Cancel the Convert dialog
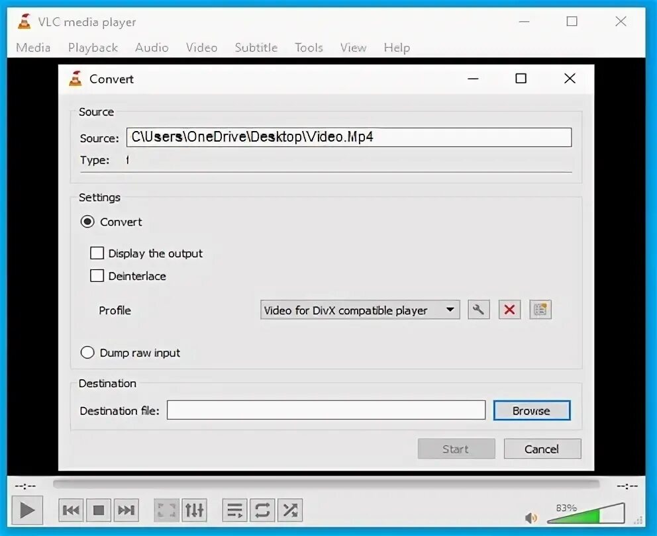Screen dimensions: 657x536 tap(542, 449)
